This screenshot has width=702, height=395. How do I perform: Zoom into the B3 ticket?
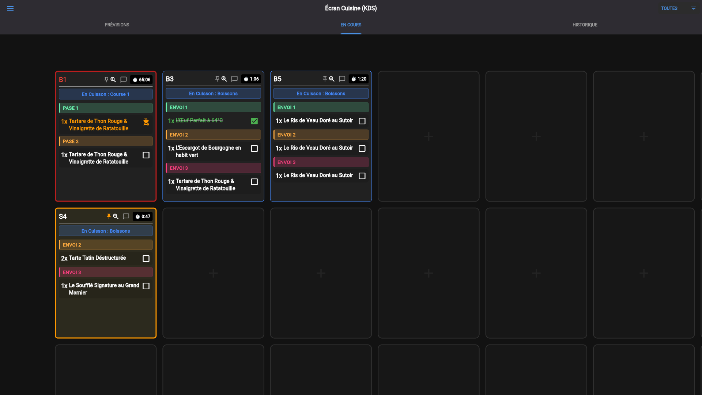click(x=224, y=79)
